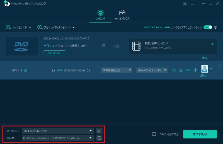Click help icon next to hardware acceleration

(215, 27)
